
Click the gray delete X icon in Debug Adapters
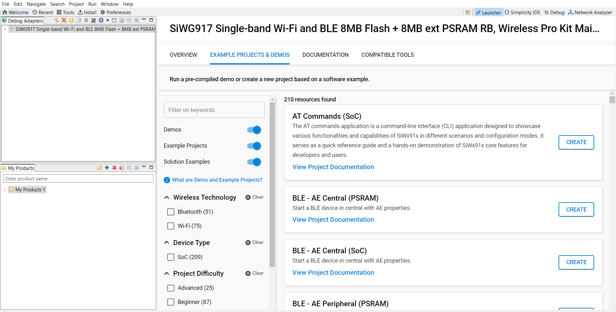(x=86, y=20)
